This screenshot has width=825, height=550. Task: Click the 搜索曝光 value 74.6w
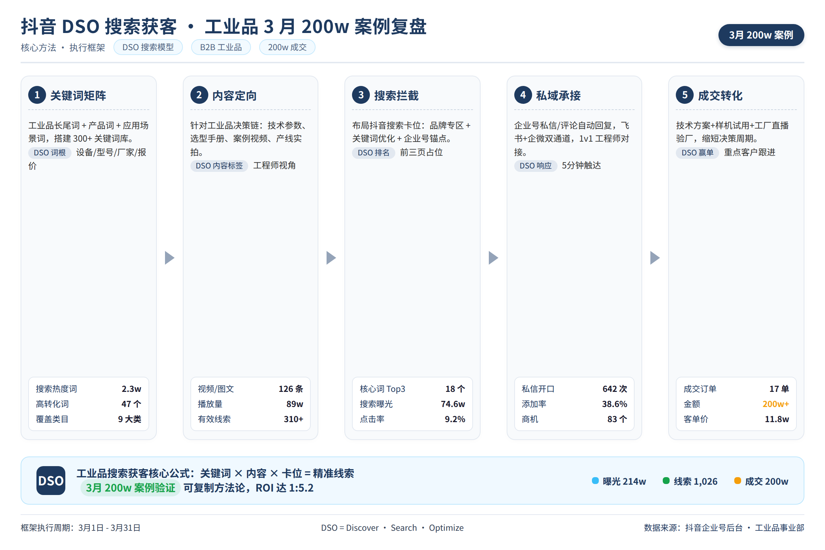click(453, 404)
